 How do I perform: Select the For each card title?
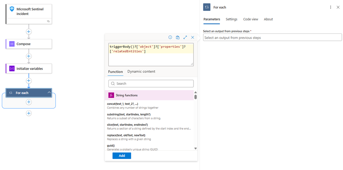pyautogui.click(x=22, y=93)
